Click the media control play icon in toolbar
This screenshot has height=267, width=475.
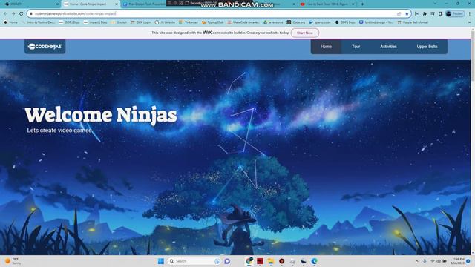[417, 13]
